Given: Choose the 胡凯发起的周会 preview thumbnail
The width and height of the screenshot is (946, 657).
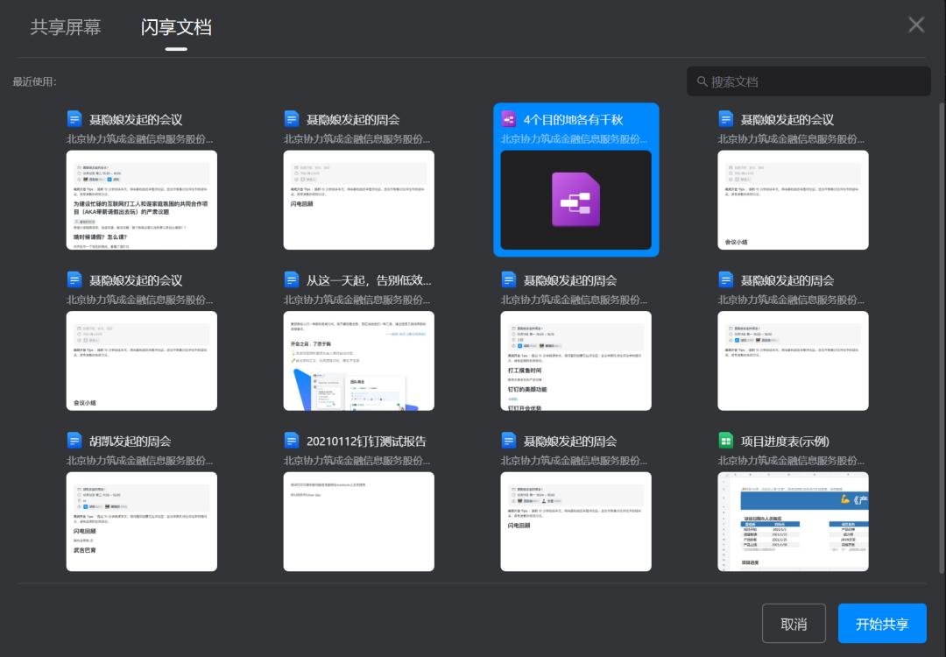Looking at the screenshot, I should 141,522.
